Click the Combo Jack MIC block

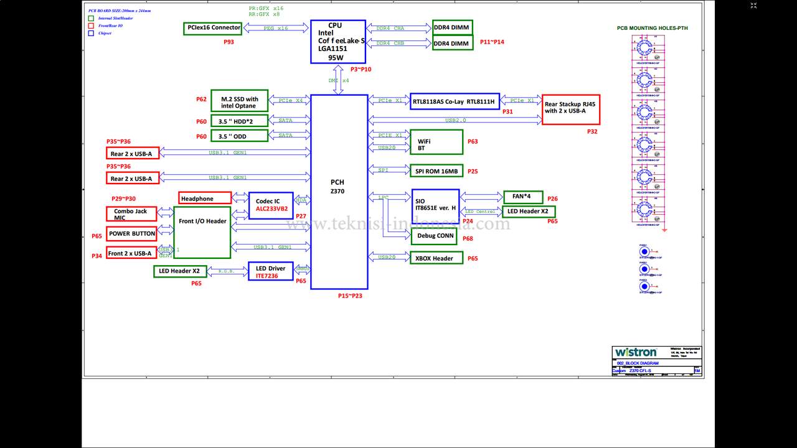click(x=131, y=215)
